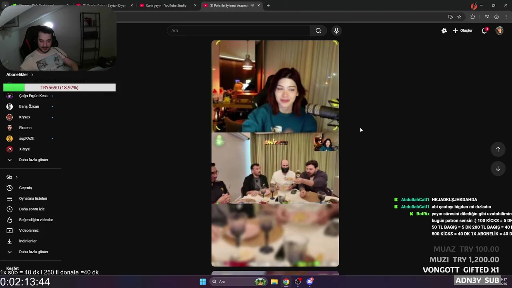Focus the Ara search input field
The image size is (512, 288).
coord(239,30)
